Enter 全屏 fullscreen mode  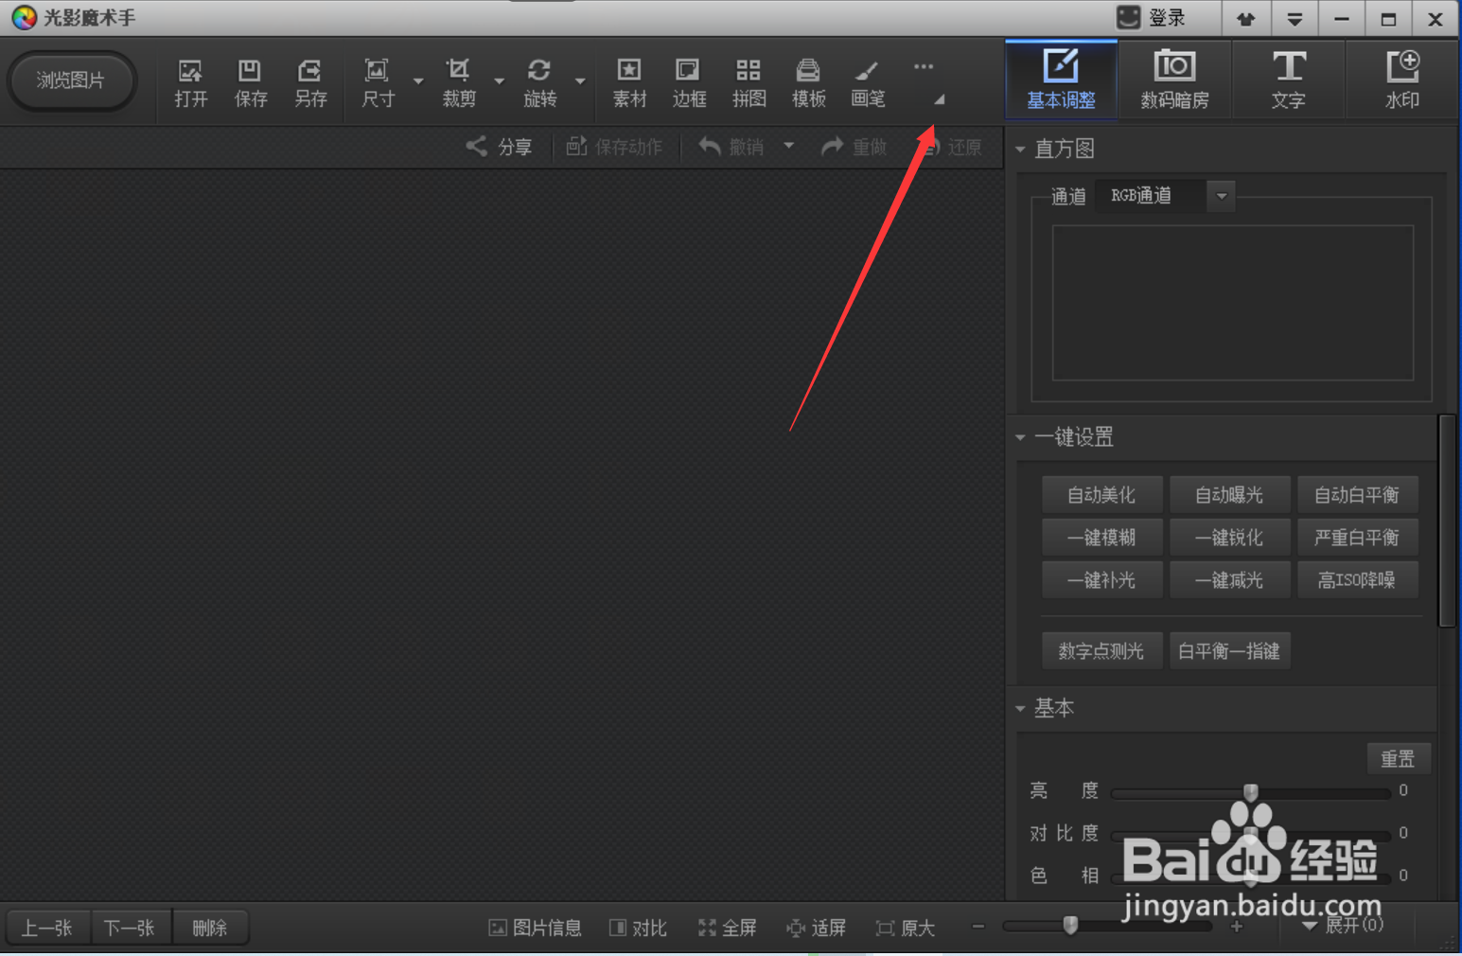point(728,928)
